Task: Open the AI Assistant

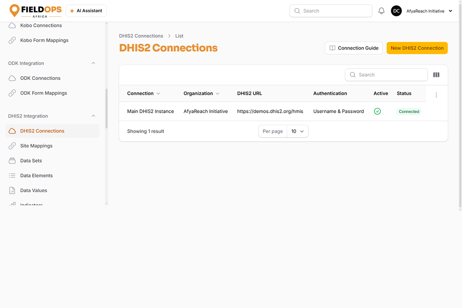Action: [x=86, y=11]
